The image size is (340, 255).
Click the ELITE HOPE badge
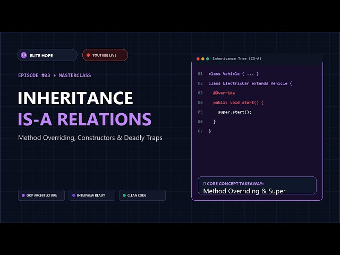pos(47,55)
